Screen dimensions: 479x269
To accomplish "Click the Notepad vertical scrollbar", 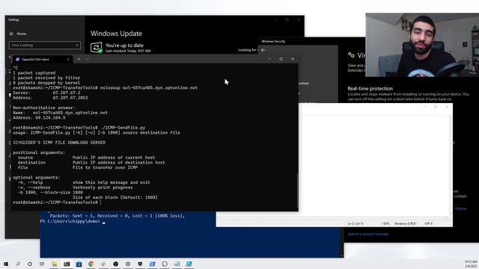I will (x=451, y=166).
